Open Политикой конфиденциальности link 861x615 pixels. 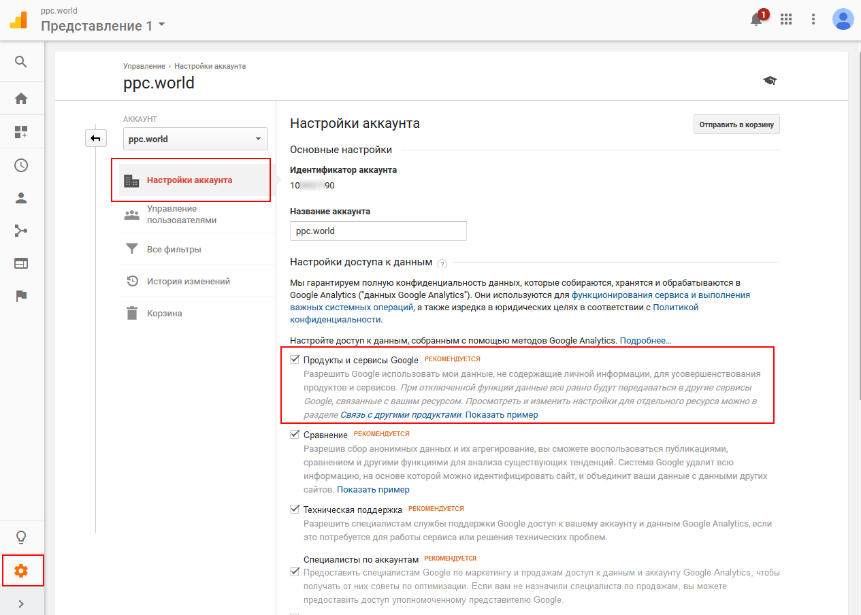(x=494, y=313)
